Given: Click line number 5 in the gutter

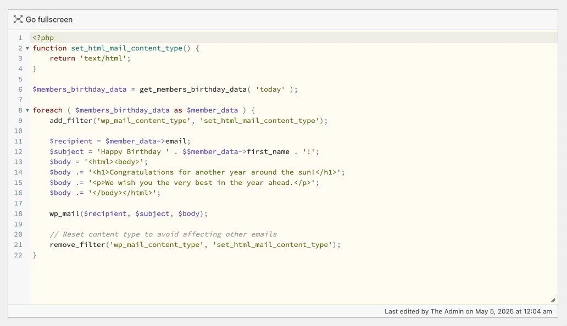Looking at the screenshot, I should pos(20,79).
